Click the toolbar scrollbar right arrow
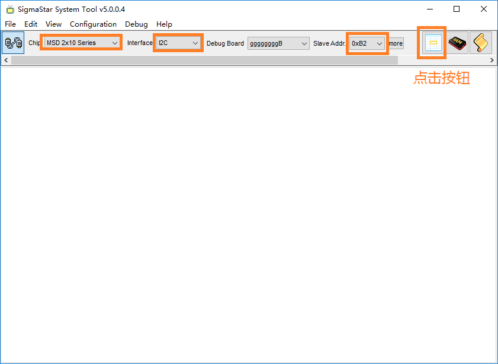Image resolution: width=498 pixels, height=364 pixels. pos(491,60)
